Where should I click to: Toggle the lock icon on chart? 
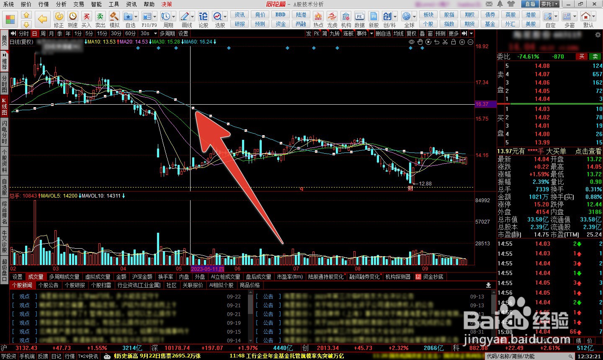[x=454, y=42]
